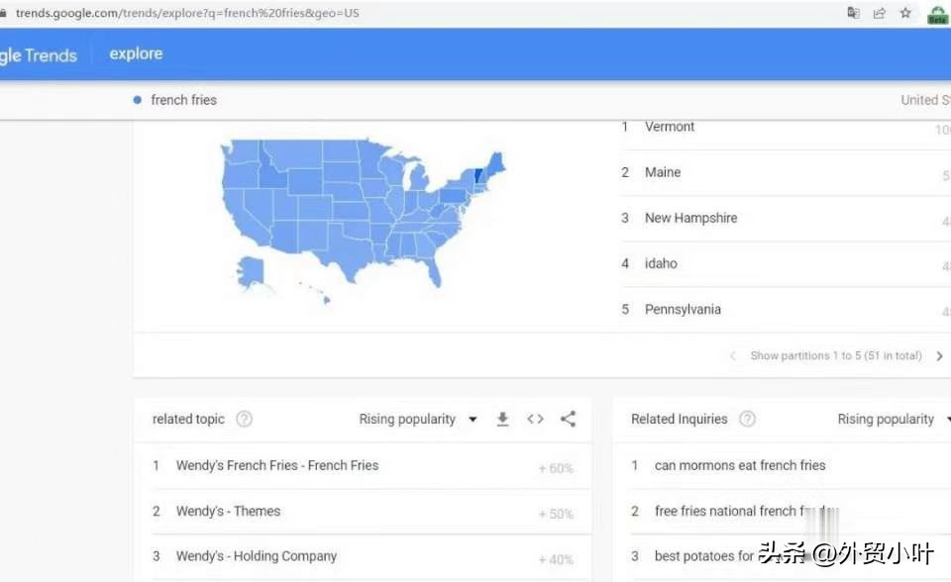Share the related topic panel
Image resolution: width=951 pixels, height=582 pixels.
pos(568,420)
